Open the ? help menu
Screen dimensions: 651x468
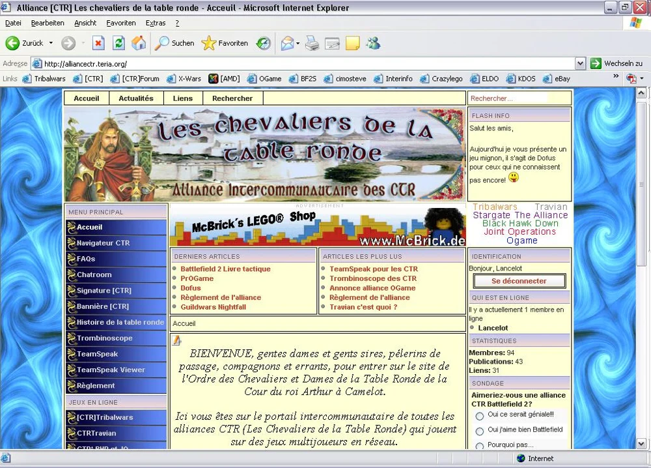(x=177, y=23)
